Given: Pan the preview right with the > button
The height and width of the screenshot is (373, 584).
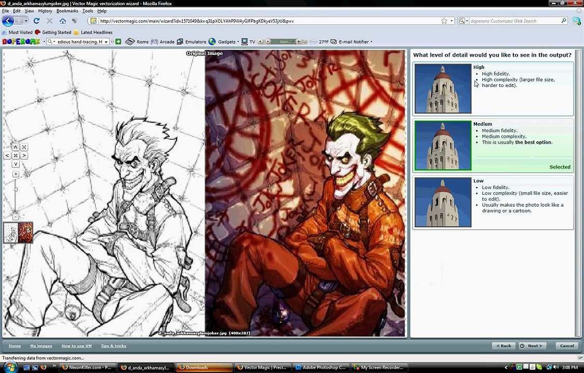Looking at the screenshot, I should coord(24,155).
